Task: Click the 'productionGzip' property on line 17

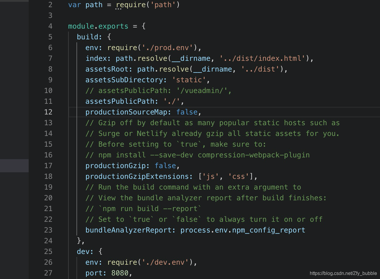Action: [x=116, y=166]
